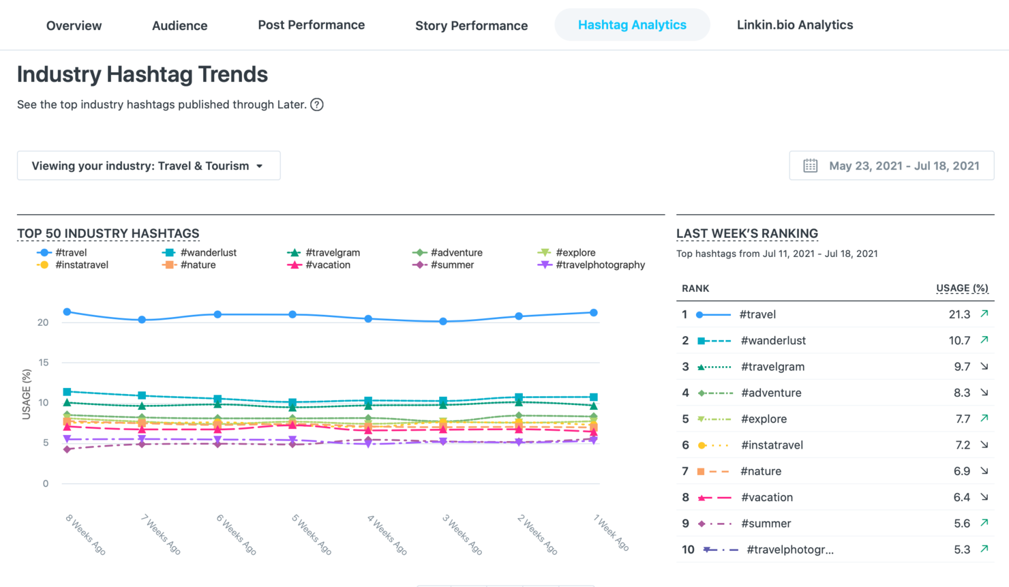Toggle the #travel series in chart legend
The image size is (1009, 587).
(x=62, y=252)
